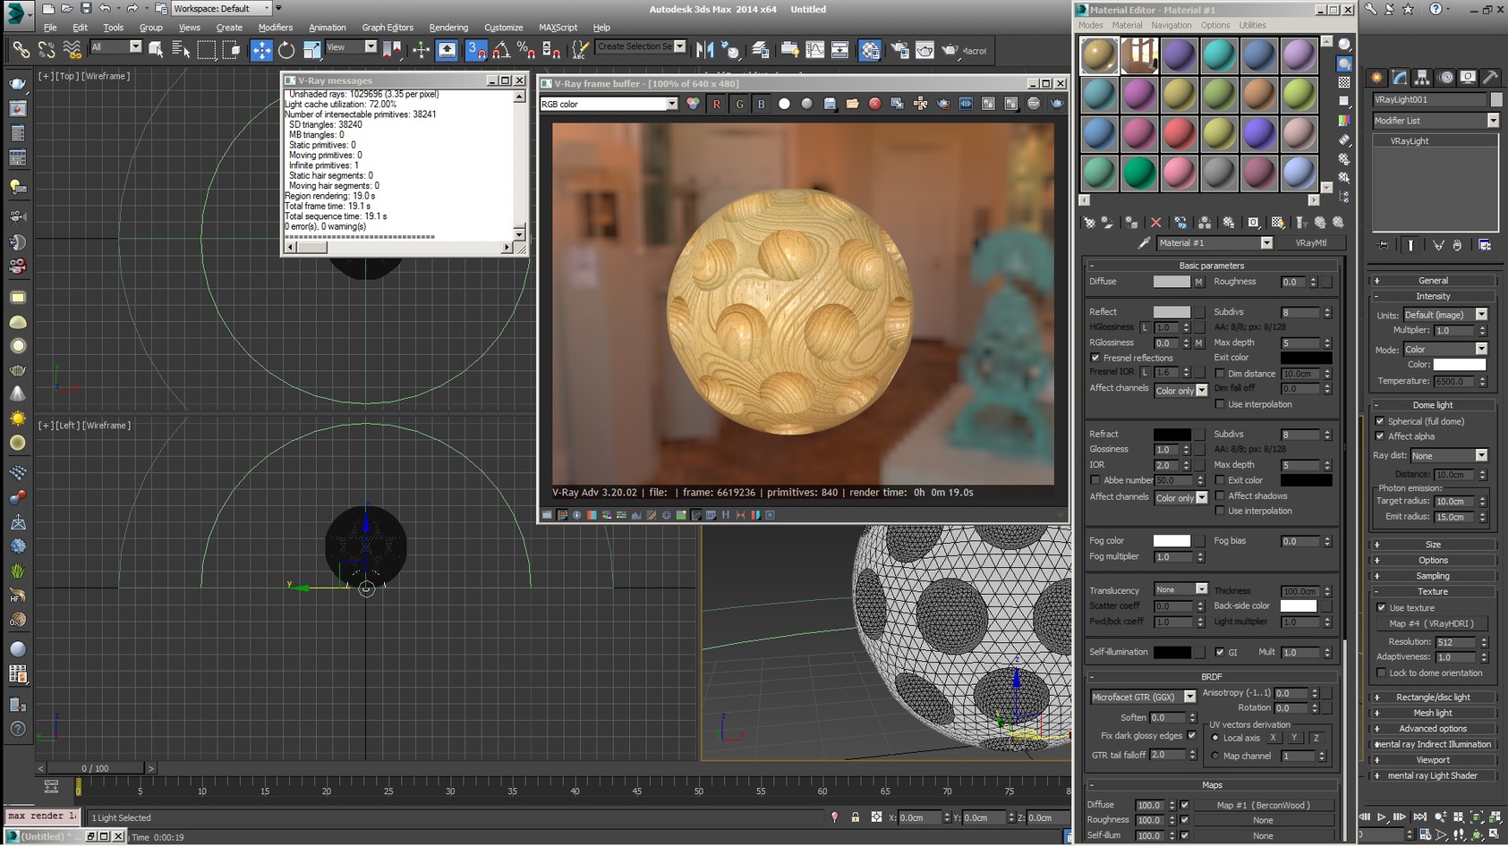
Task: Select the Rotate tool in the main toolbar
Action: 286,50
